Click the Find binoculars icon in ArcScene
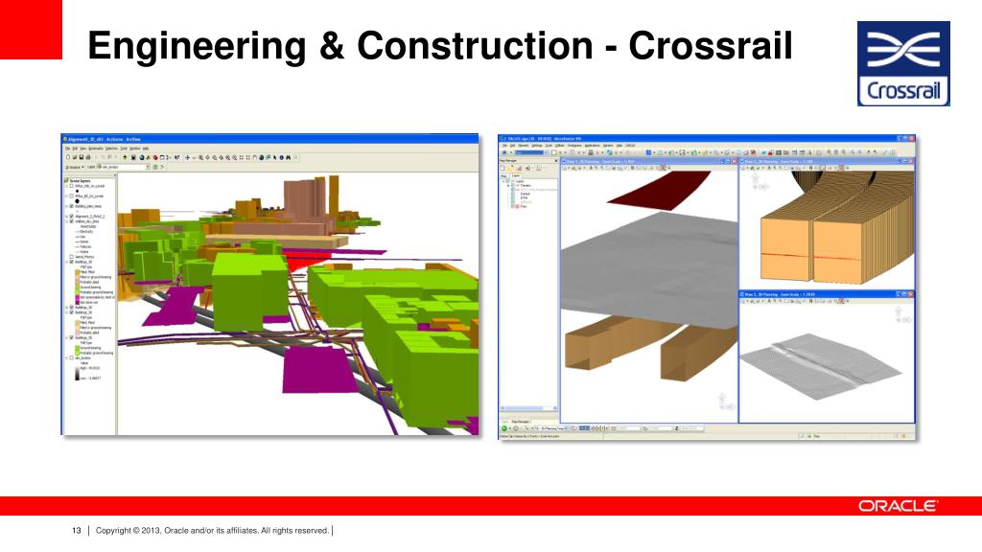This screenshot has height=552, width=982. click(x=288, y=157)
